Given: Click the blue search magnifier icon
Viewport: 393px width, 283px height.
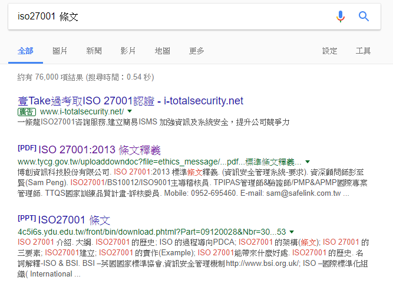Looking at the screenshot, I should click(364, 17).
